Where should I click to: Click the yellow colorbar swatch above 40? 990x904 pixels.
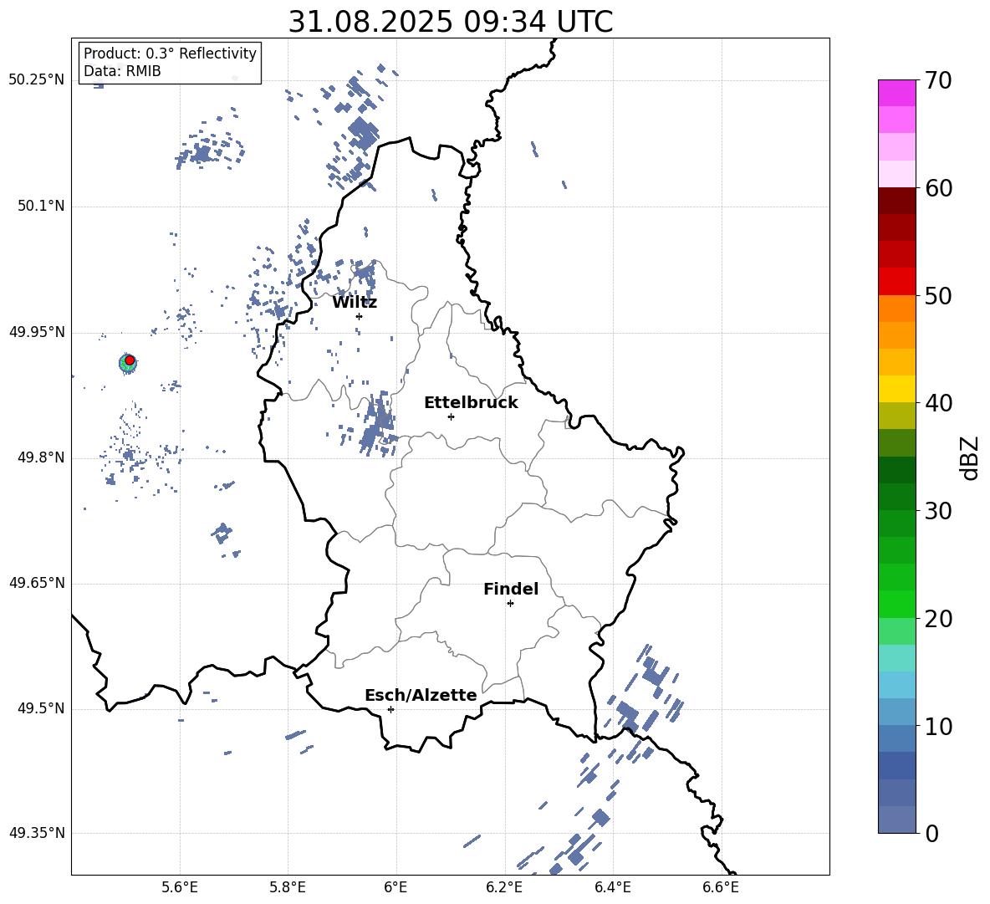(896, 390)
